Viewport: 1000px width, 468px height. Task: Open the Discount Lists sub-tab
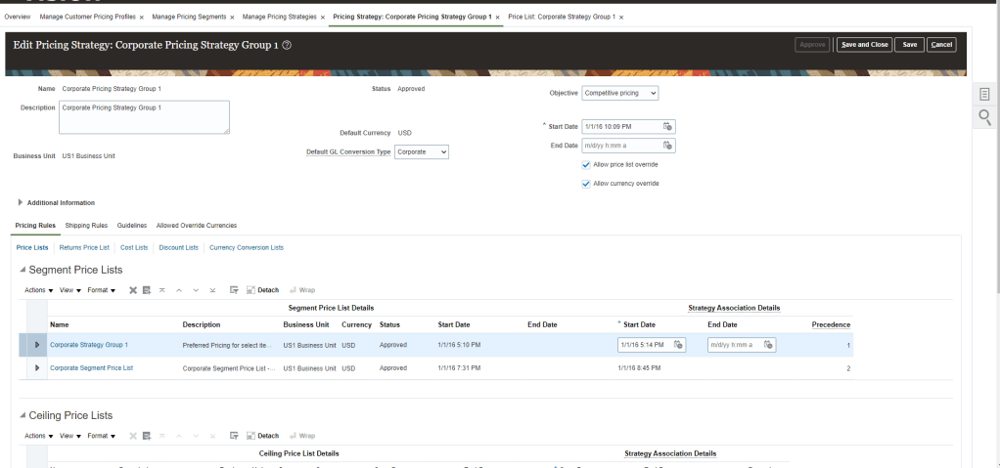click(x=178, y=248)
